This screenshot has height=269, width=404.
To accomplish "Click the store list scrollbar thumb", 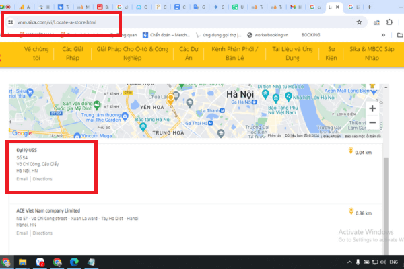I will click(386, 206).
